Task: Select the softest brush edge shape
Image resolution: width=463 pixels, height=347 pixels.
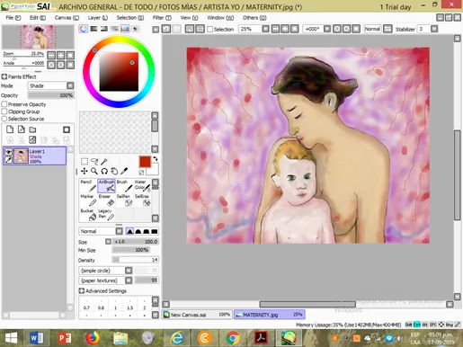Action: coord(129,231)
